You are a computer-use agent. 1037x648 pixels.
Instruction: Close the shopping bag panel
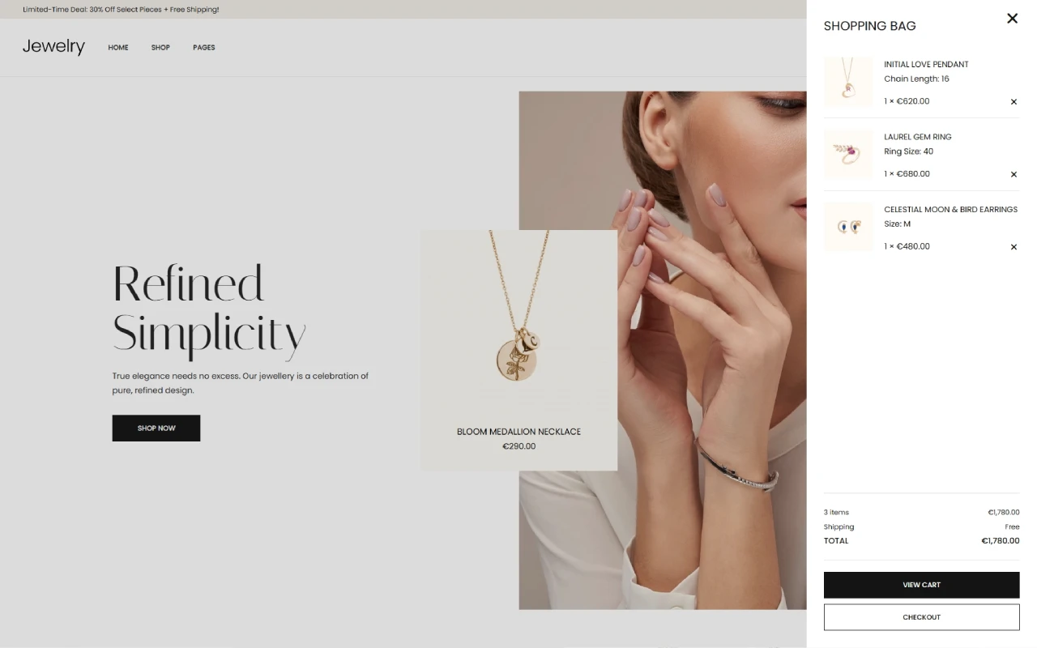click(x=1012, y=18)
